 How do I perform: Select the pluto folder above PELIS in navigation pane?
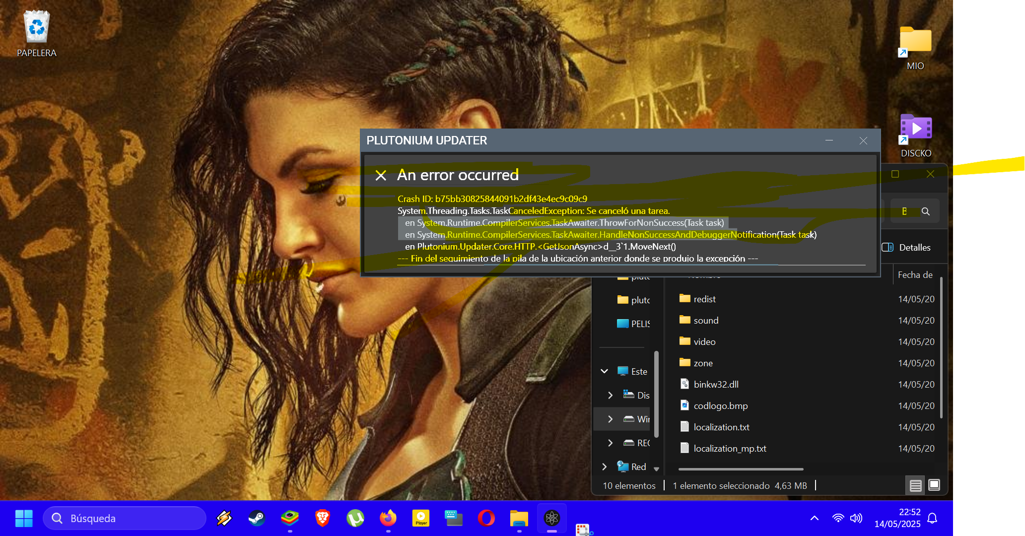(633, 300)
